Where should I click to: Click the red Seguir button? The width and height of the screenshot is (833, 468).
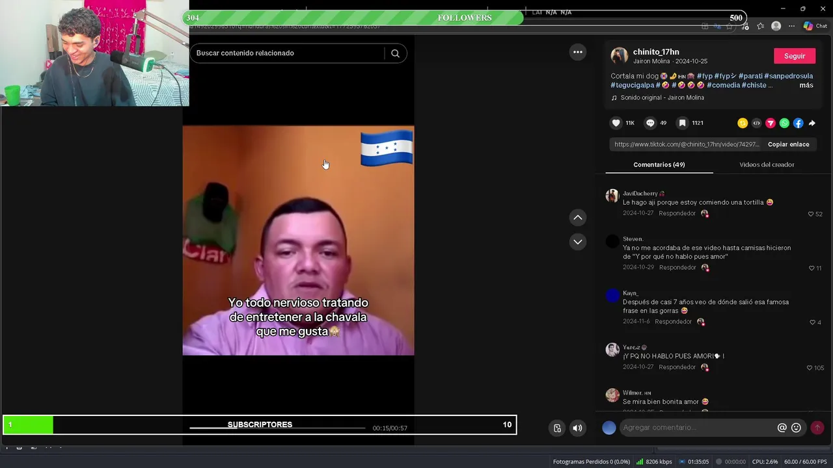pos(795,56)
